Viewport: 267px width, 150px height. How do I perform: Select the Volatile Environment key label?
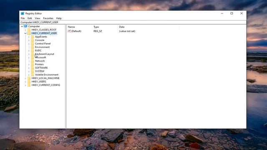point(47,75)
